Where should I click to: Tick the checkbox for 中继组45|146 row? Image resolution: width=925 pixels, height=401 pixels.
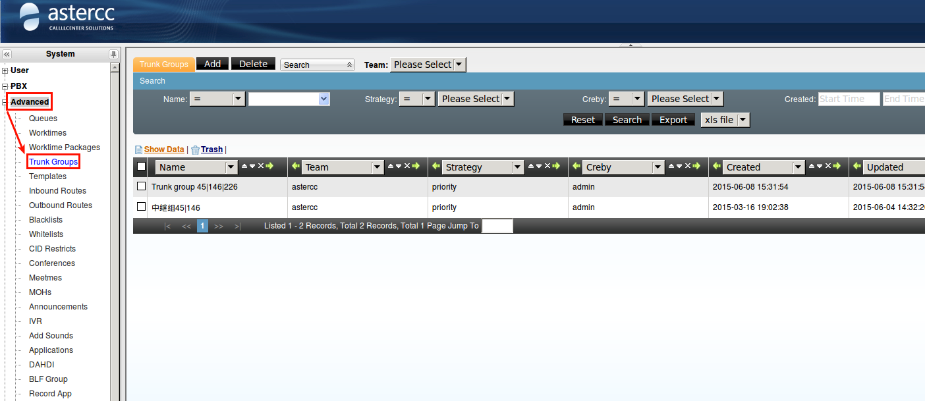point(141,207)
